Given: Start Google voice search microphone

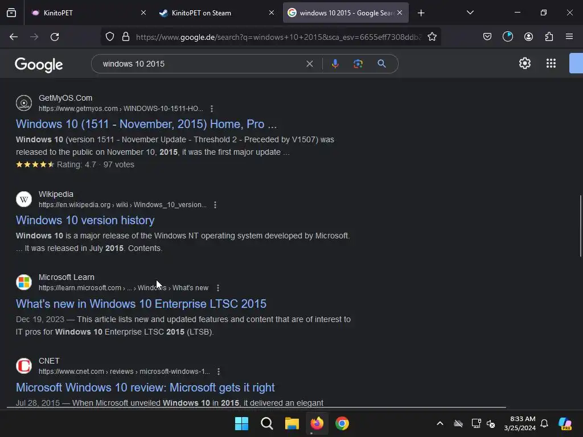Looking at the screenshot, I should click(335, 64).
